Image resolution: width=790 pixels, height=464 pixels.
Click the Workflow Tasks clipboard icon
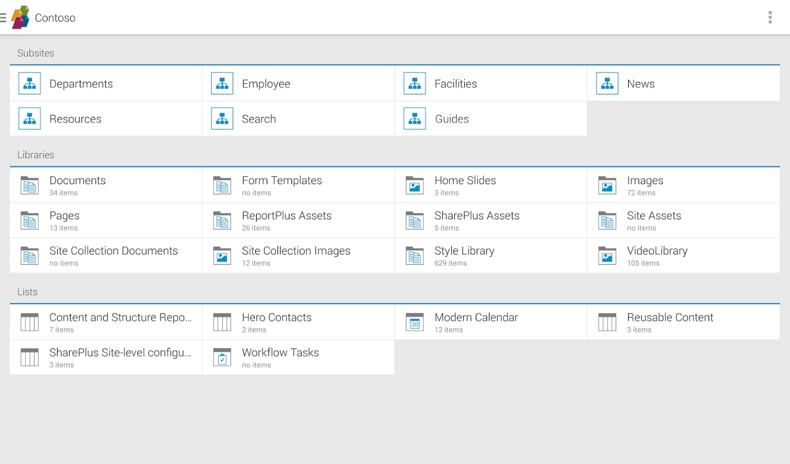tap(222, 357)
